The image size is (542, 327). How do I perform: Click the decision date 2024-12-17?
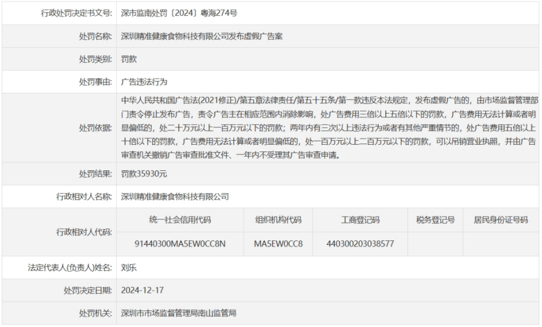pos(143,290)
